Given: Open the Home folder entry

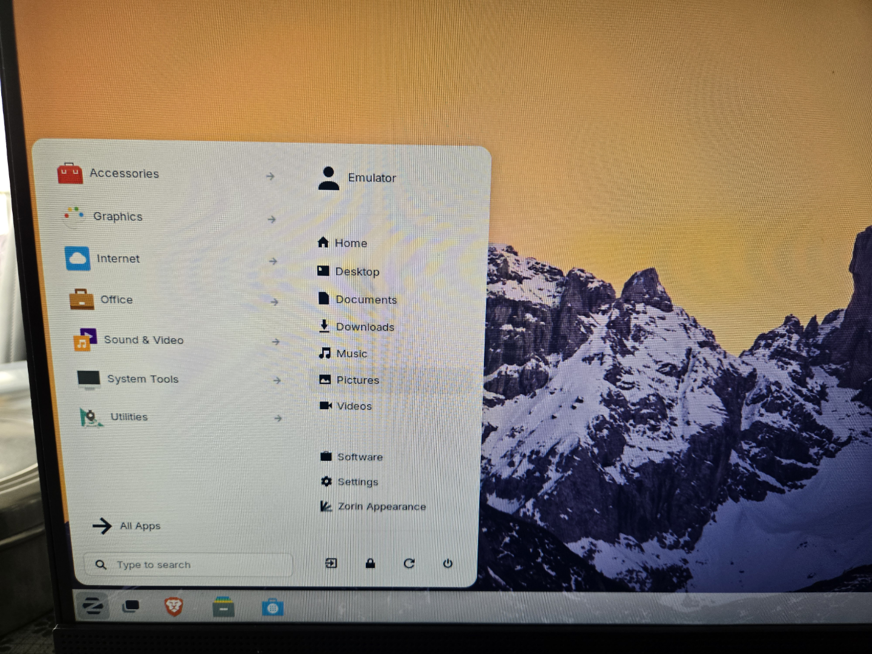Looking at the screenshot, I should coord(342,243).
